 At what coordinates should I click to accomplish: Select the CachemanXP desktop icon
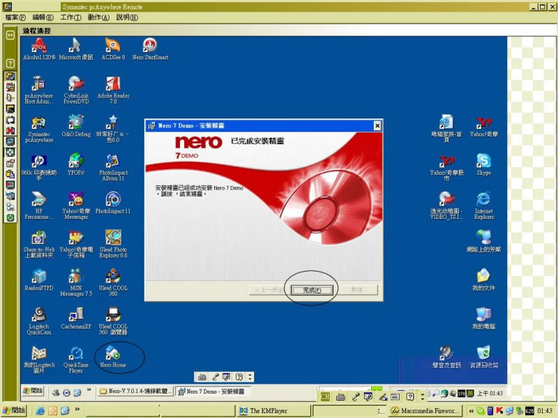(76, 318)
